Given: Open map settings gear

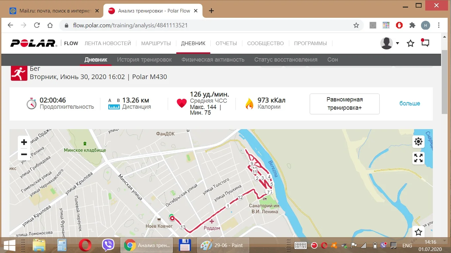Looking at the screenshot, I should [x=418, y=142].
